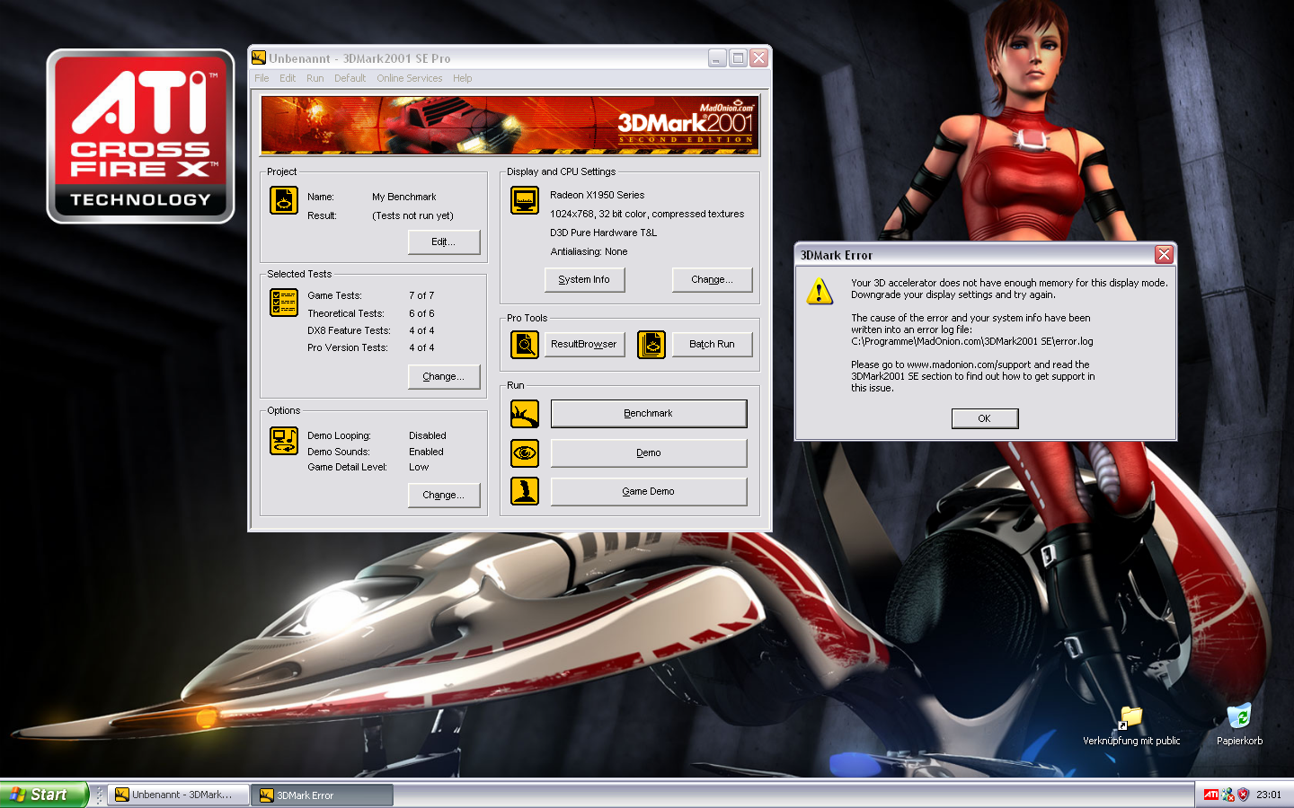
Task: Run the Demo button
Action: point(649,452)
